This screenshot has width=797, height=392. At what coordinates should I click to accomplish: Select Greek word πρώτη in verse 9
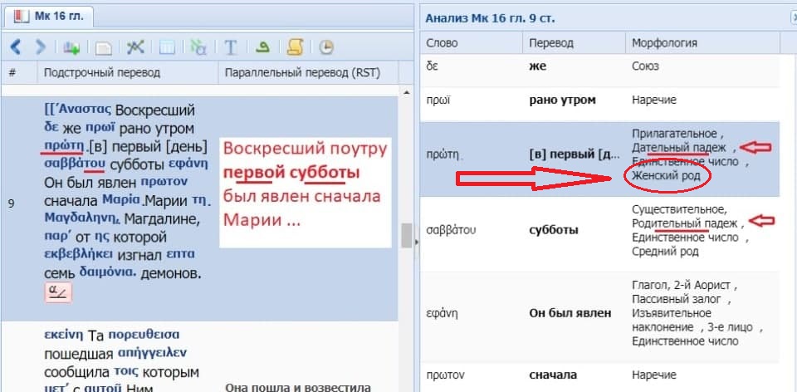point(65,146)
